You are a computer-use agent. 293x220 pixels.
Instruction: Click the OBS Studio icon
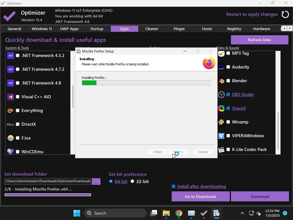pyautogui.click(x=221, y=95)
